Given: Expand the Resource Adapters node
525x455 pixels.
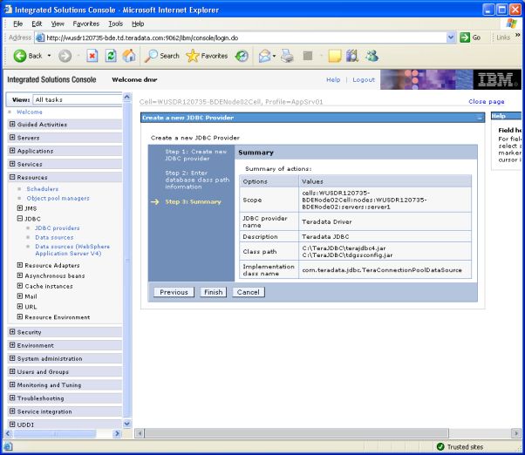Looking at the screenshot, I should [x=20, y=265].
